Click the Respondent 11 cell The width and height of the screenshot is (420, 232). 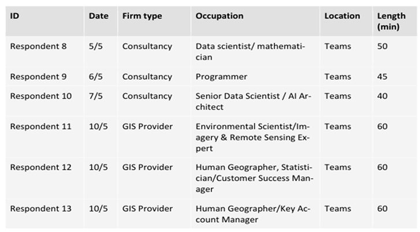40,126
